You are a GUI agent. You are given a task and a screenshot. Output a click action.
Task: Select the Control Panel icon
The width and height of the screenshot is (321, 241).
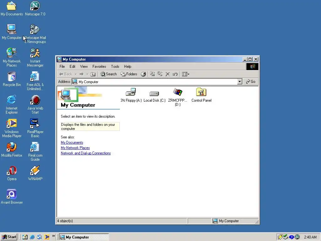pyautogui.click(x=202, y=95)
